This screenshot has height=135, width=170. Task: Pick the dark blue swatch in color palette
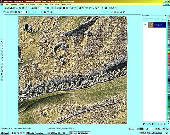point(169,81)
